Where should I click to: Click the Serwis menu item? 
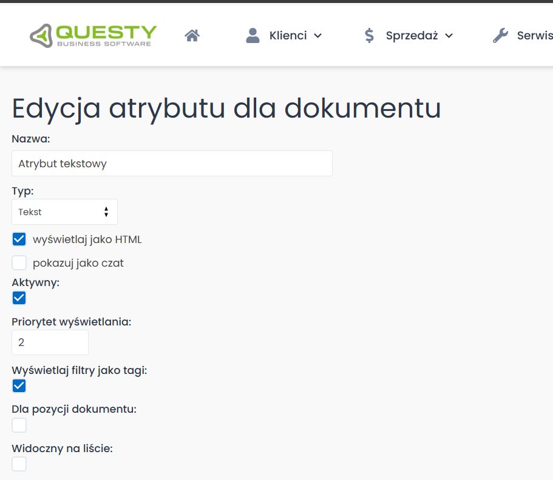click(534, 35)
